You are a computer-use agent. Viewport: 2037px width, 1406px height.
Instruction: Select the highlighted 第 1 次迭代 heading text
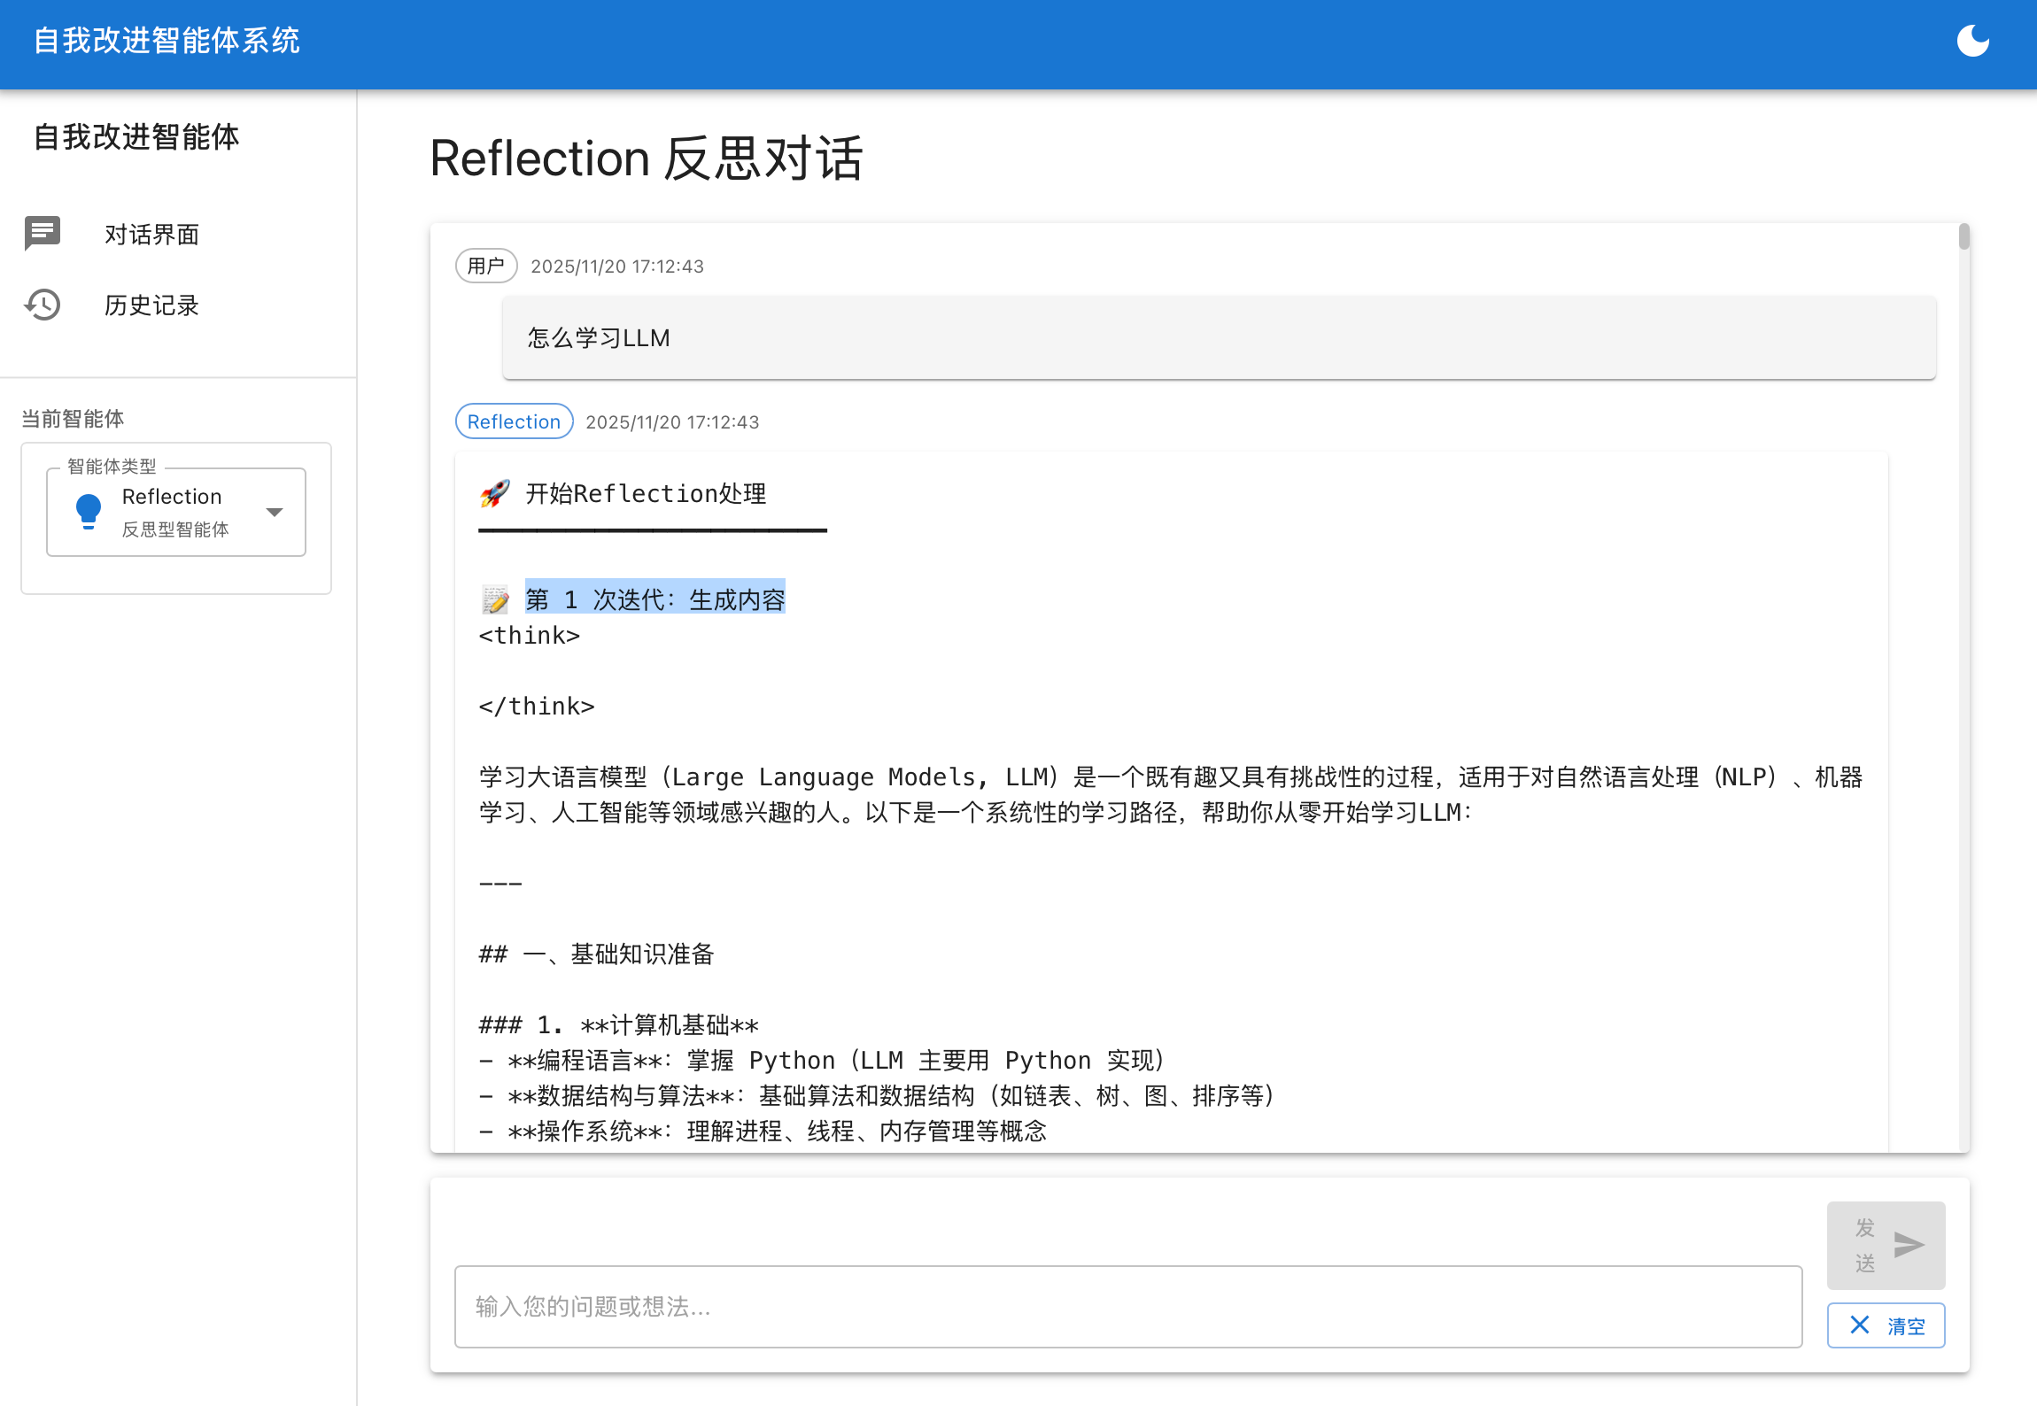(654, 599)
